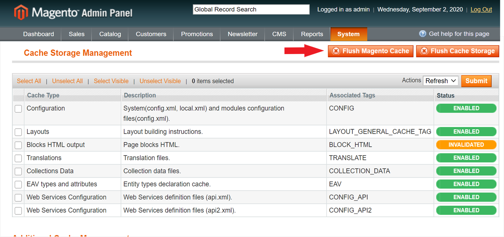The image size is (504, 237).
Task: Click the Unselect All link
Action: [67, 81]
